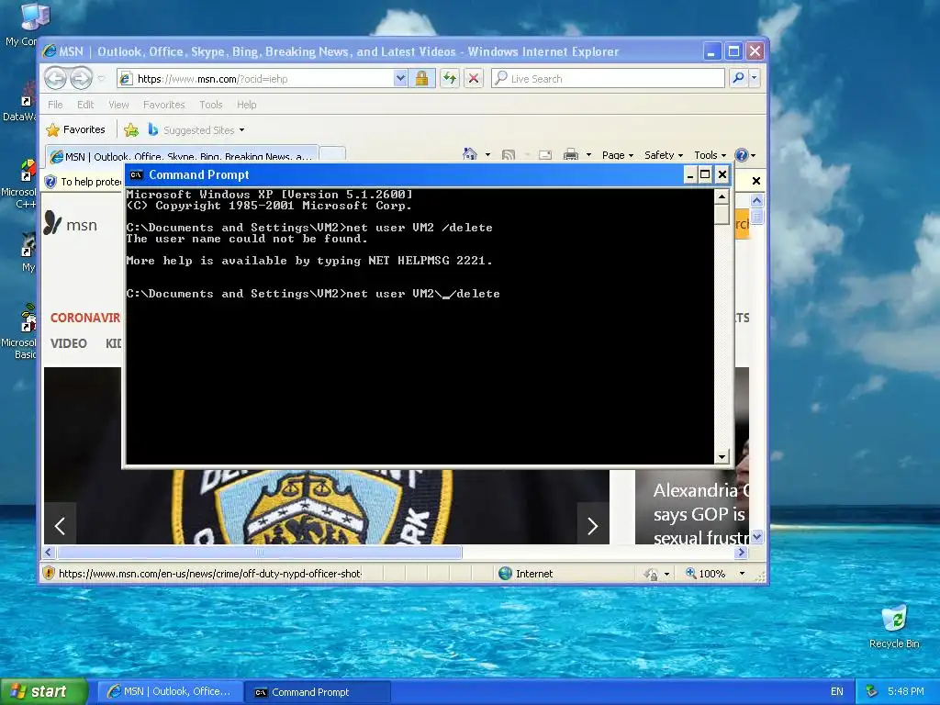Click the Home icon in command bar
The height and width of the screenshot is (705, 940).
coord(469,154)
